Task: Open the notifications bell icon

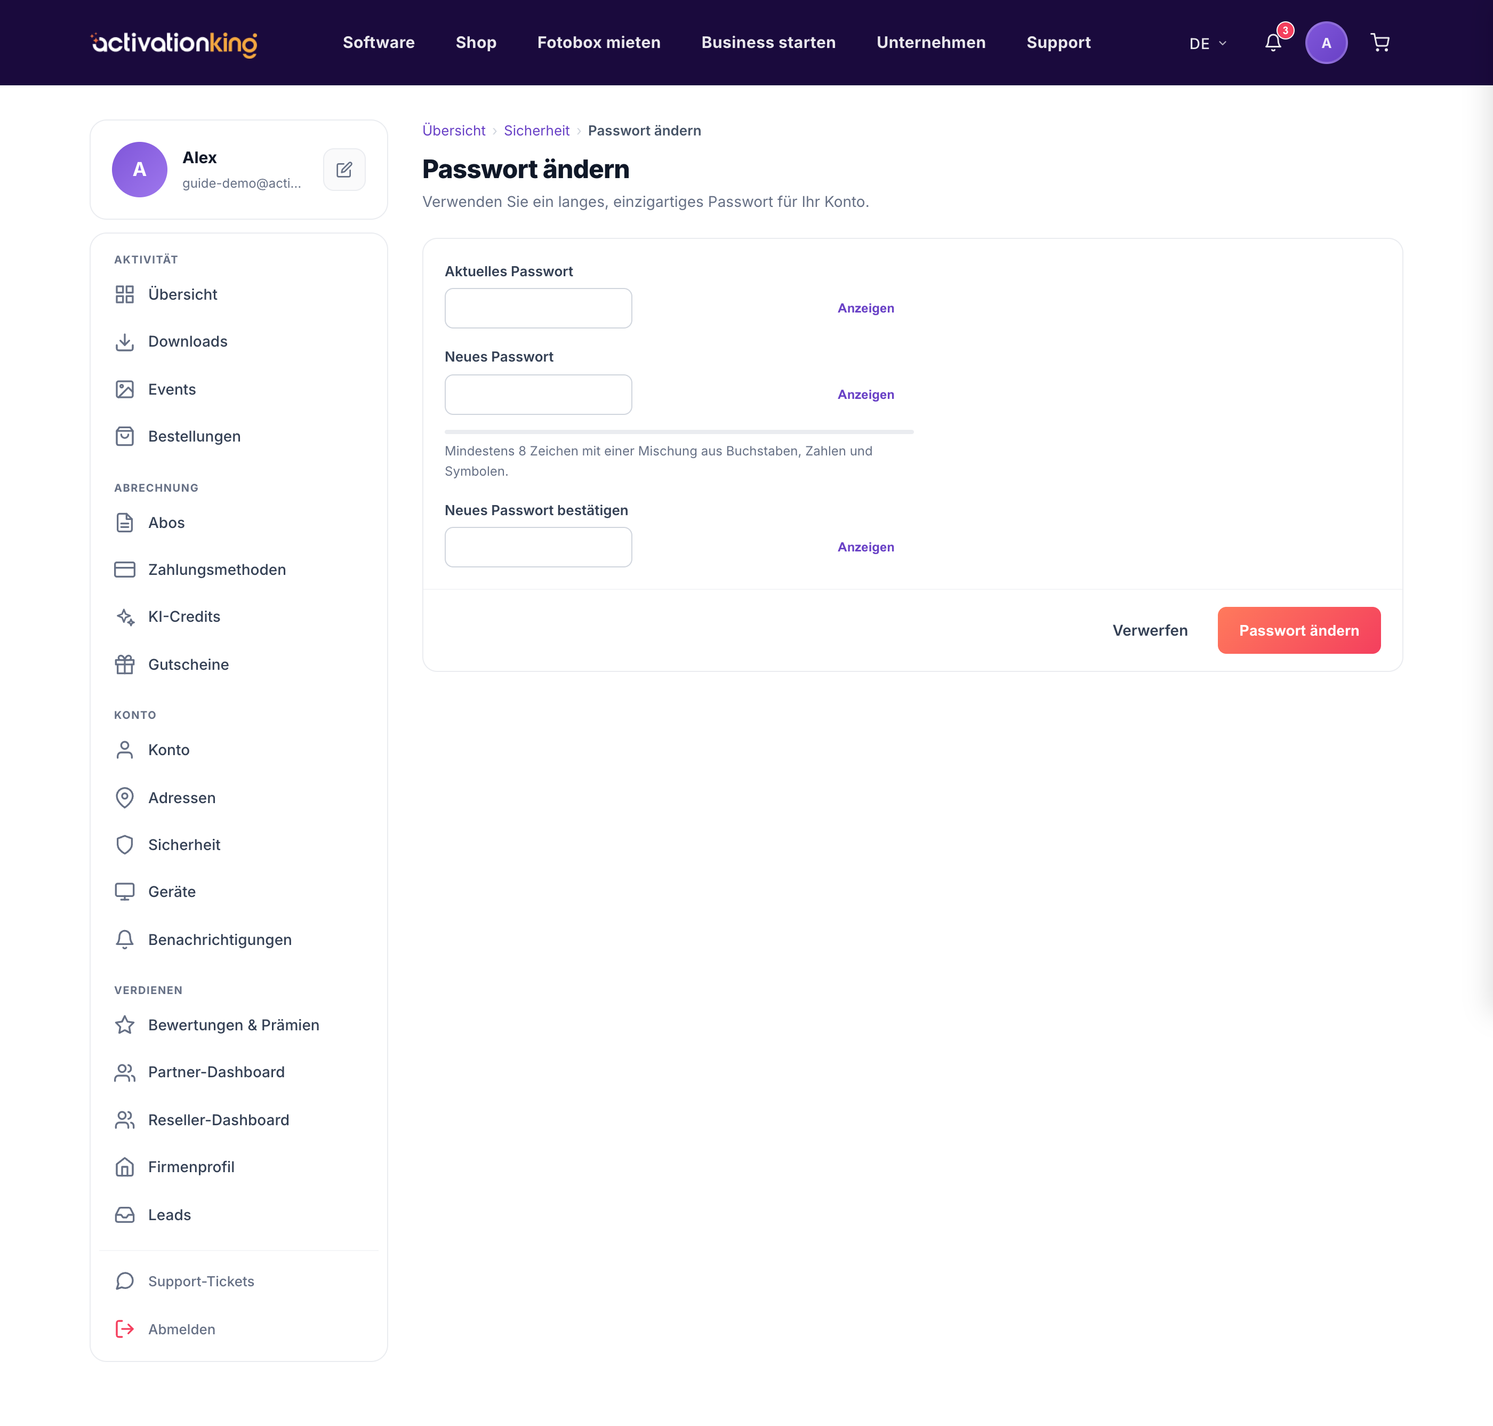Action: point(1273,43)
